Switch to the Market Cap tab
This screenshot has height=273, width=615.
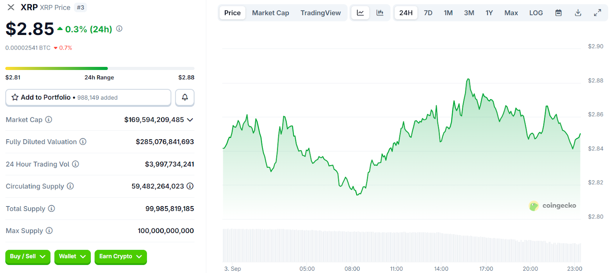pyautogui.click(x=270, y=13)
